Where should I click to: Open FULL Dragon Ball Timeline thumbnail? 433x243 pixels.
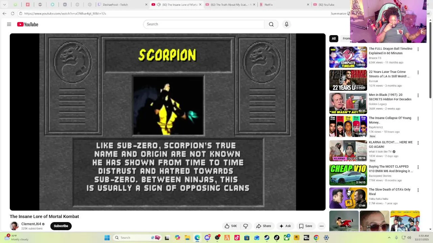coord(348,57)
